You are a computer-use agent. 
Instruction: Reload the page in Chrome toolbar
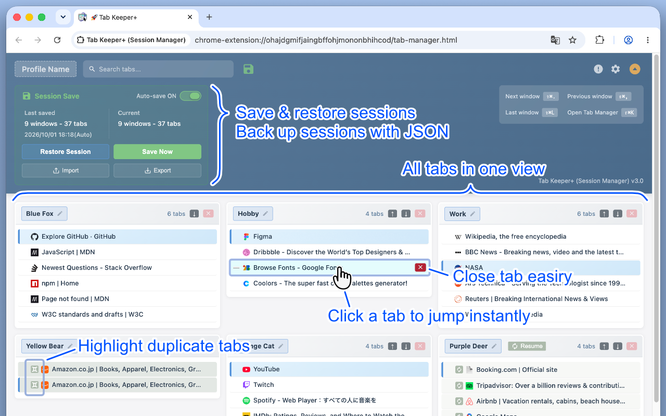[x=57, y=40]
